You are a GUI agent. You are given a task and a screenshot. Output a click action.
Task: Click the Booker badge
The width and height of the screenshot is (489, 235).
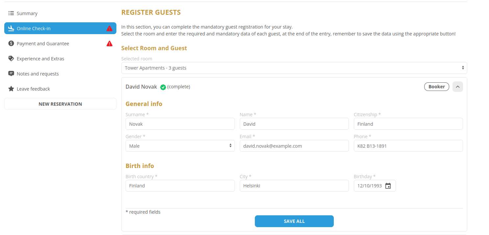(437, 87)
